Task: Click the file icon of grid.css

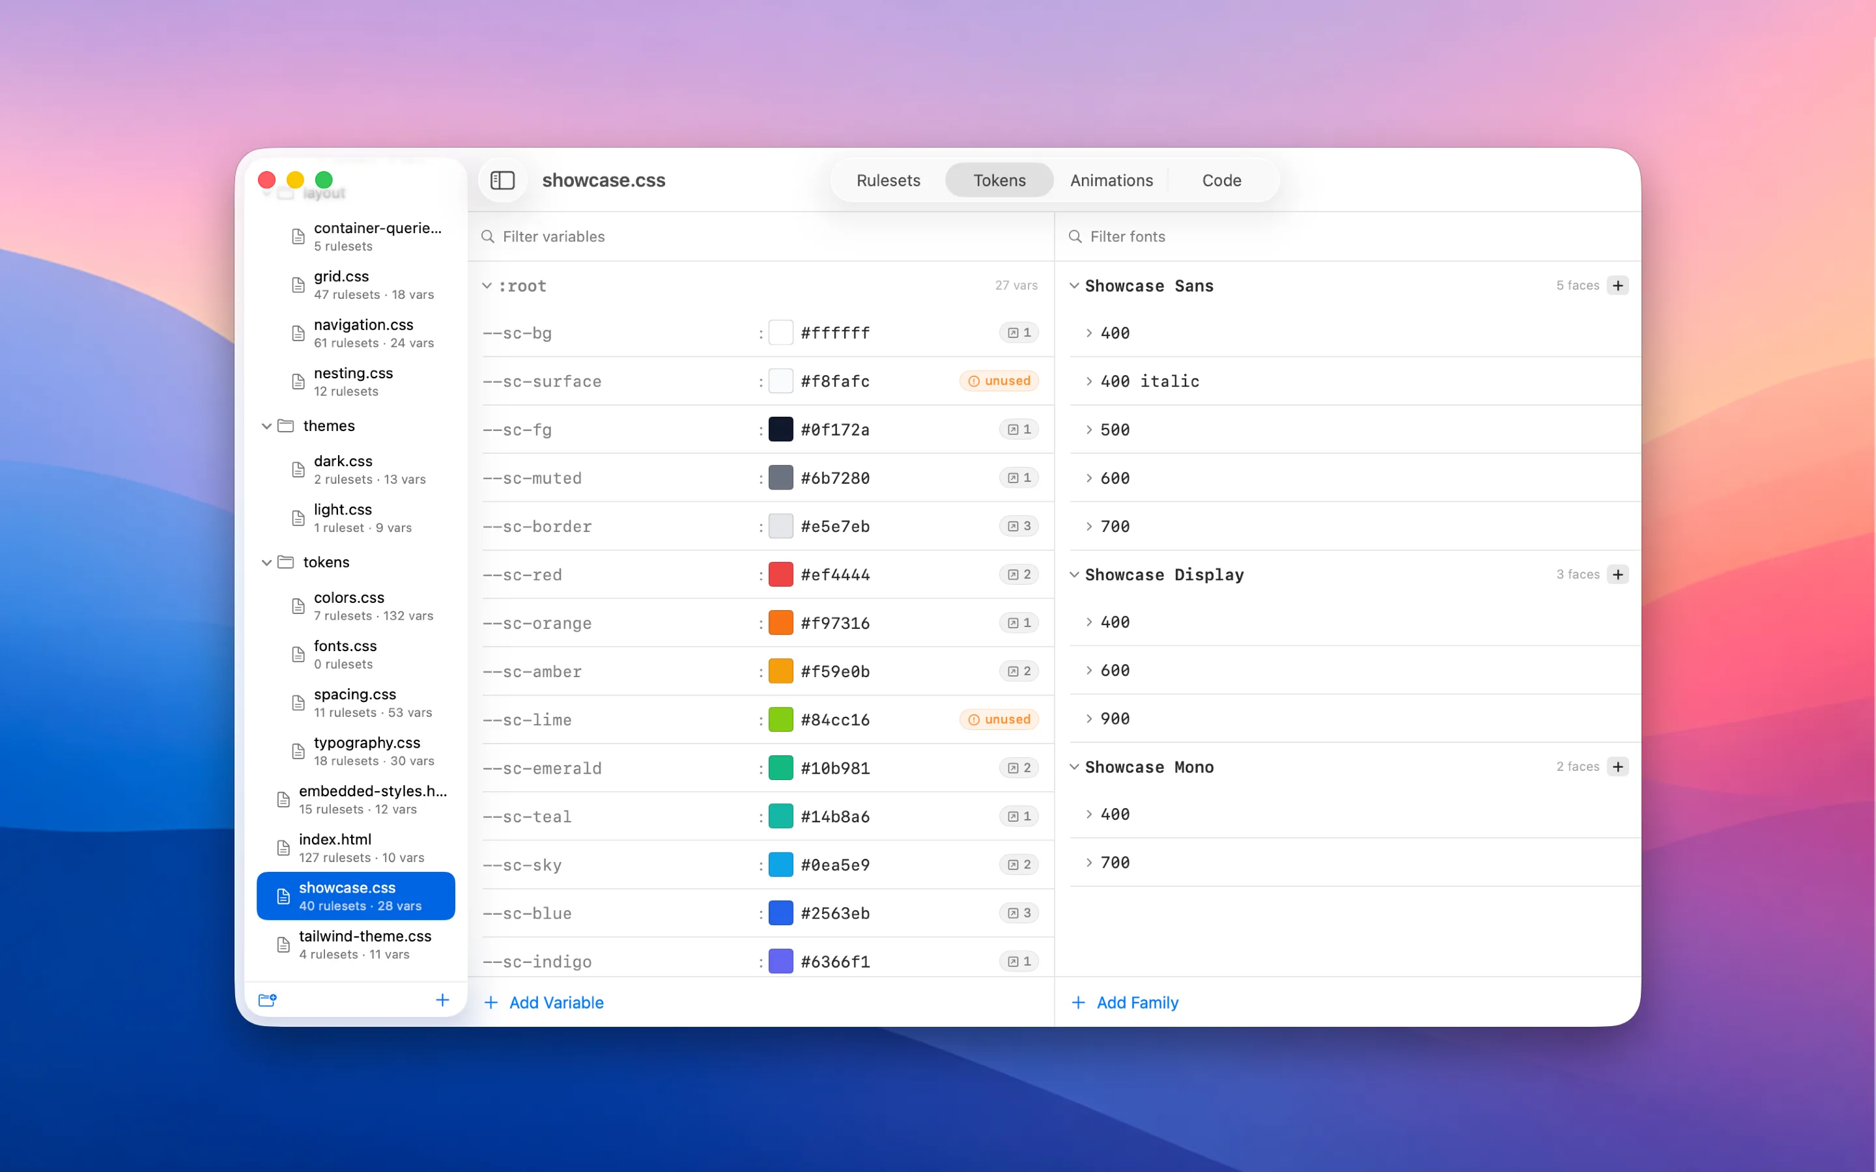Action: [x=298, y=285]
